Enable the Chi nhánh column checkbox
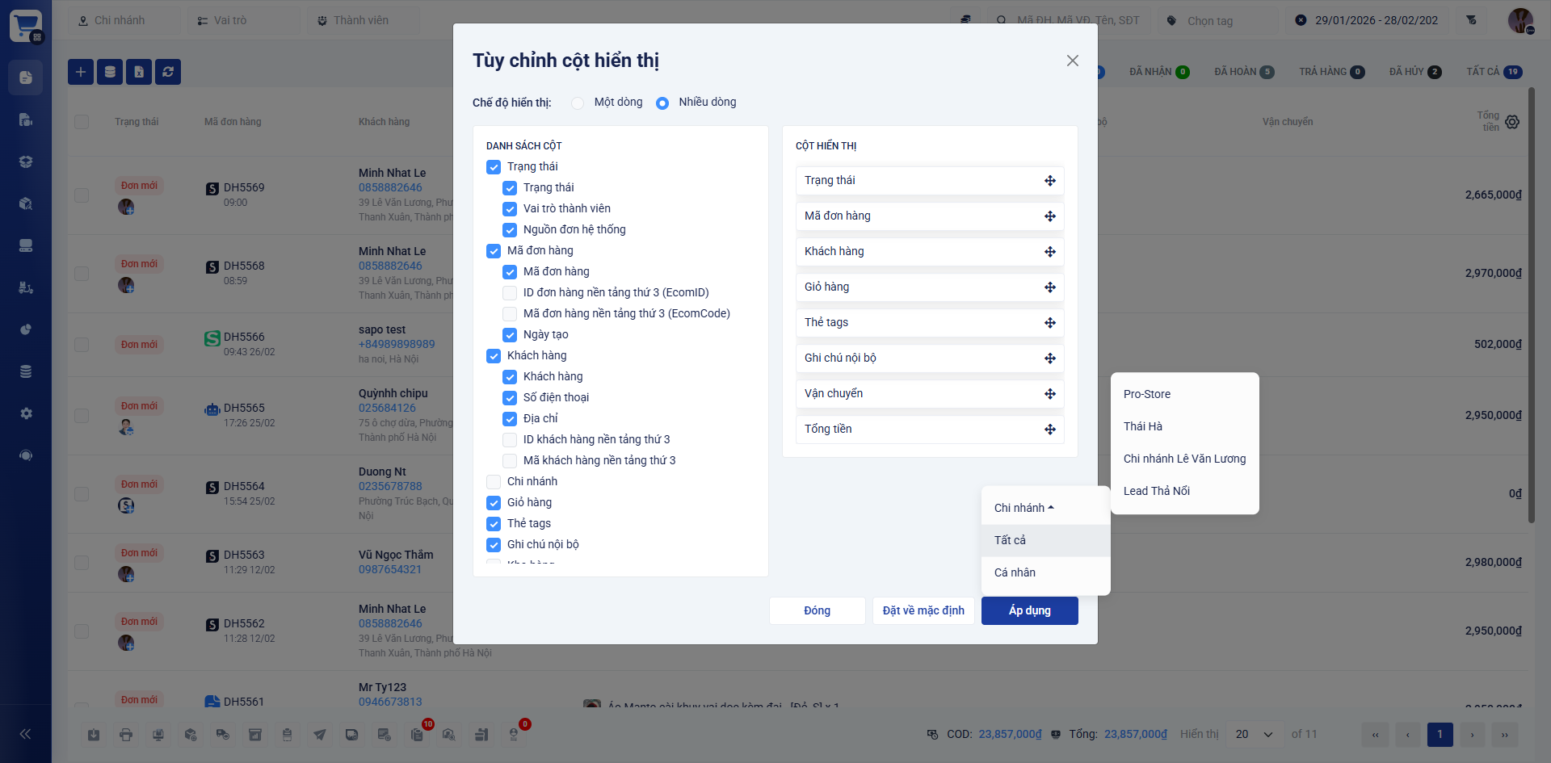The image size is (1551, 763). 494,482
